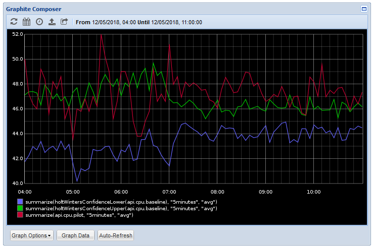Click the 52.0 y-axis label
The height and width of the screenshot is (246, 373).
click(18, 34)
